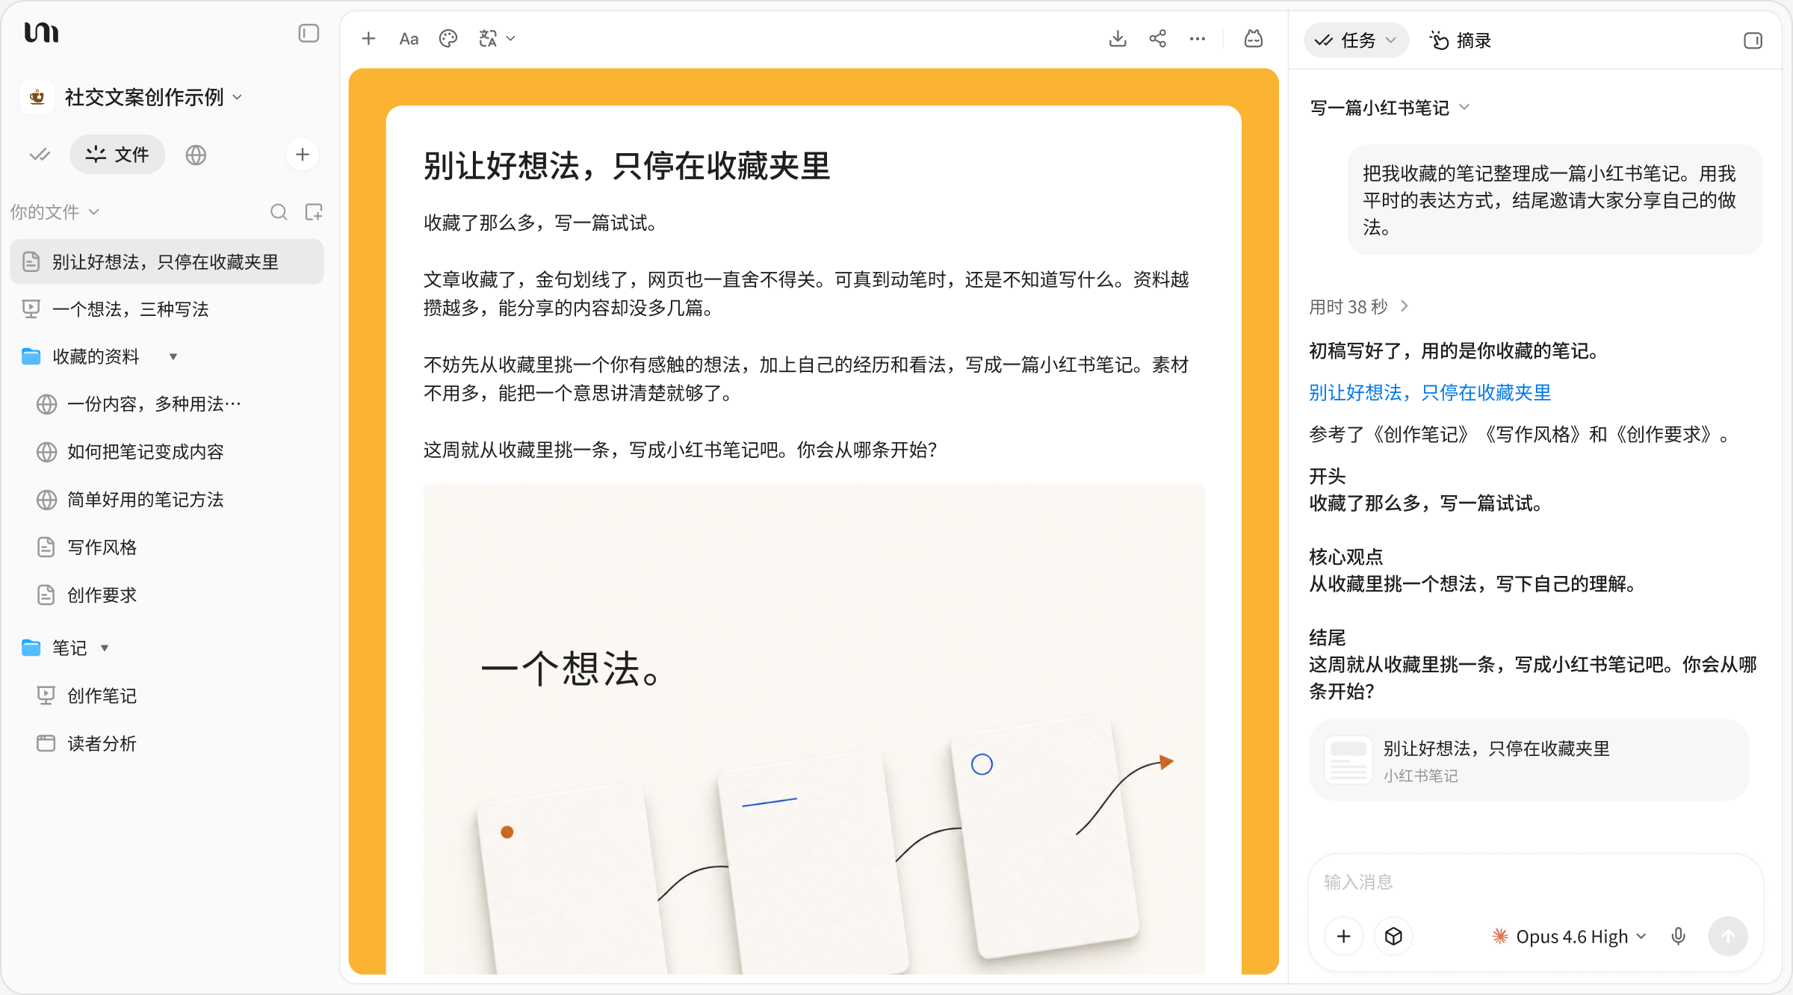The height and width of the screenshot is (995, 1793).
Task: Click the paragraph 收藏了那么多，写一篇试试。 in document
Action: coord(541,223)
